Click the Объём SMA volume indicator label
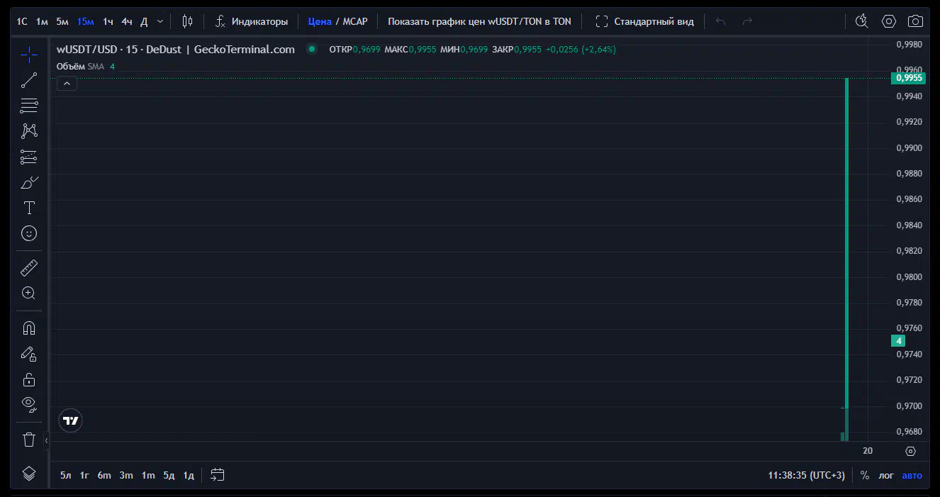Screen dimensions: 940x497 click(x=80, y=66)
